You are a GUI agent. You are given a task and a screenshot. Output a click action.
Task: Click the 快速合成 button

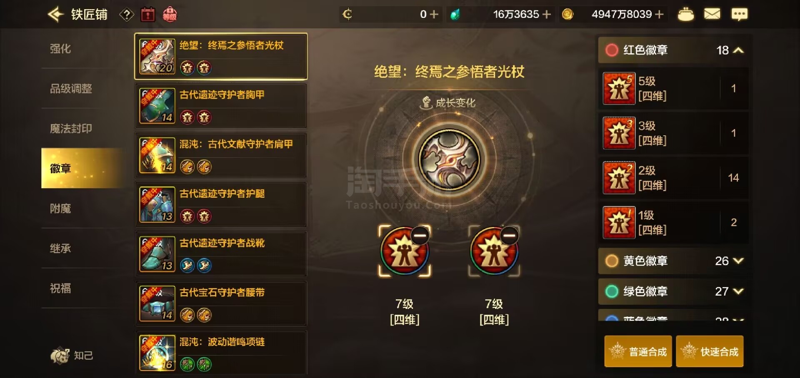[x=710, y=351]
